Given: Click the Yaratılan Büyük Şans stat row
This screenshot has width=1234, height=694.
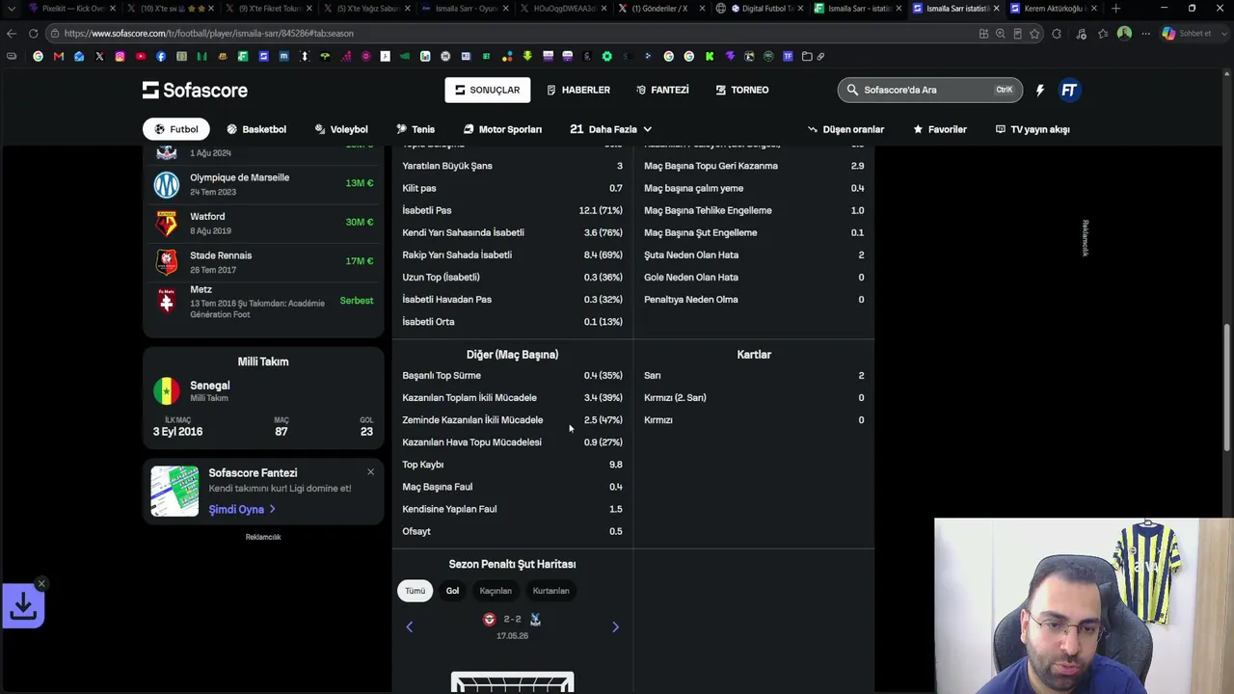Looking at the screenshot, I should click(512, 166).
